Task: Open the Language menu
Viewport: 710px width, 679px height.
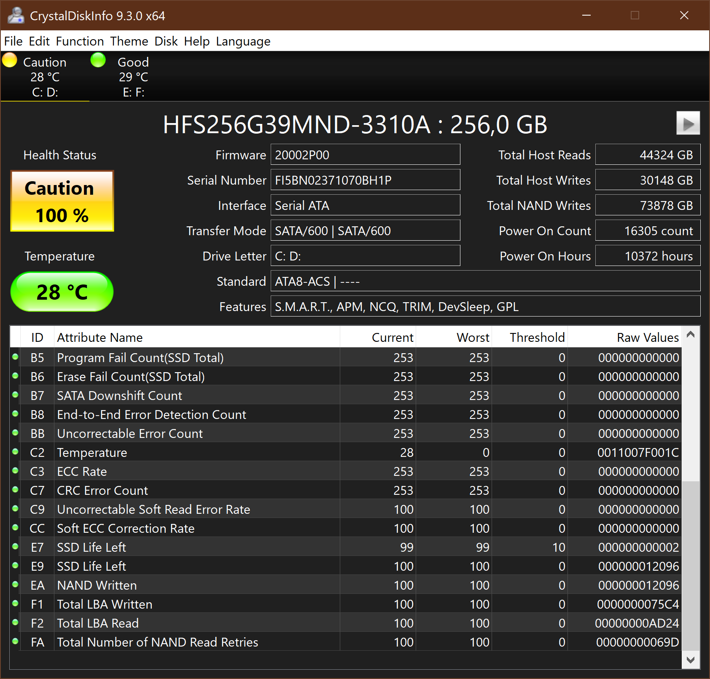Action: click(x=243, y=41)
